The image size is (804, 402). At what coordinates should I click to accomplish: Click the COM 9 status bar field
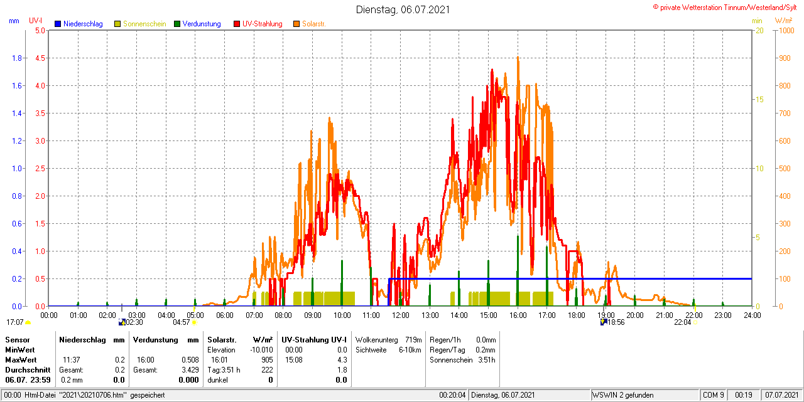point(714,395)
